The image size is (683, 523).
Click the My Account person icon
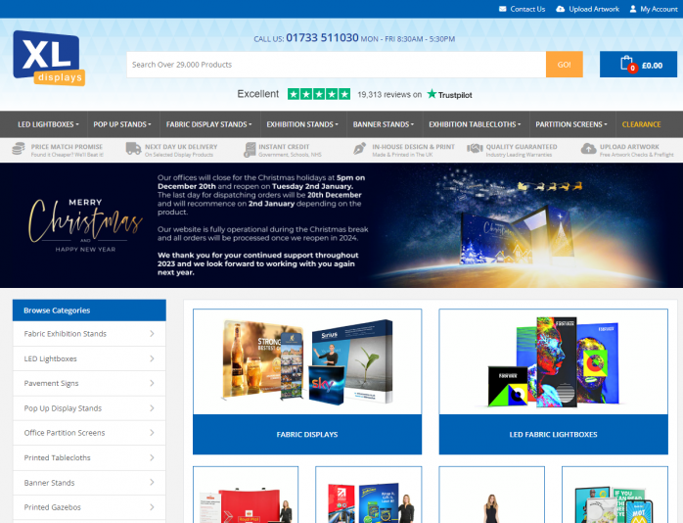coord(633,9)
